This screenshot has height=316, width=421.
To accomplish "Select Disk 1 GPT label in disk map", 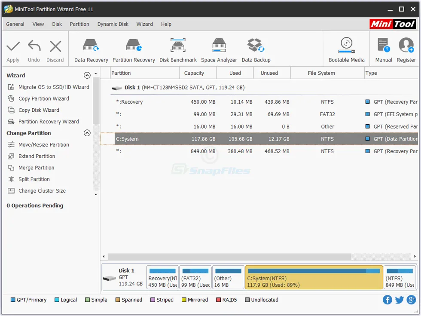I will coord(124,277).
